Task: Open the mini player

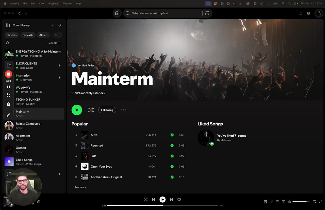Action: [314, 202]
